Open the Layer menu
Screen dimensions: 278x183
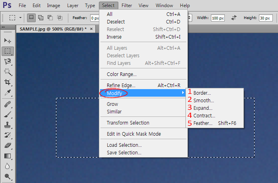click(x=73, y=6)
